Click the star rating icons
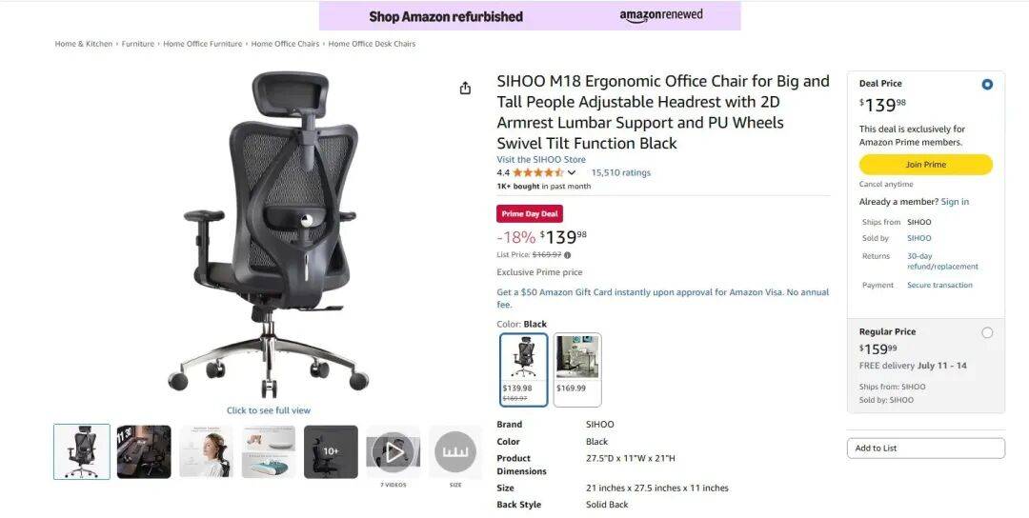The image size is (1029, 518). pos(537,172)
